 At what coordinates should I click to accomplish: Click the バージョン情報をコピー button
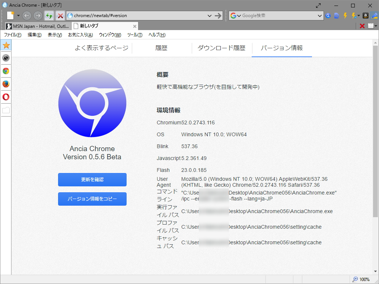click(x=92, y=199)
